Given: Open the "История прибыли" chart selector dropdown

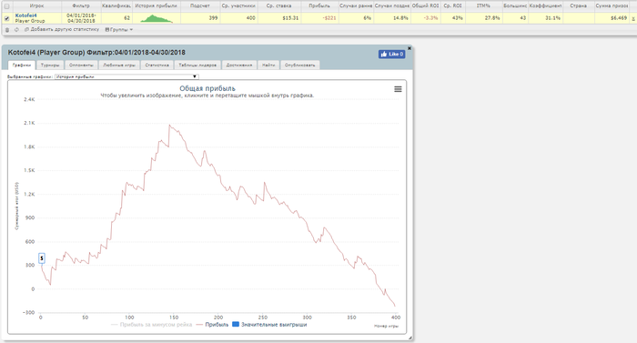Looking at the screenshot, I should point(126,76).
